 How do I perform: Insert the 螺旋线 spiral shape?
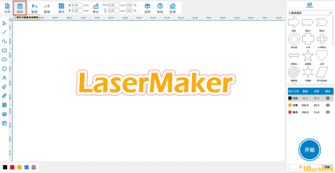coord(294,72)
